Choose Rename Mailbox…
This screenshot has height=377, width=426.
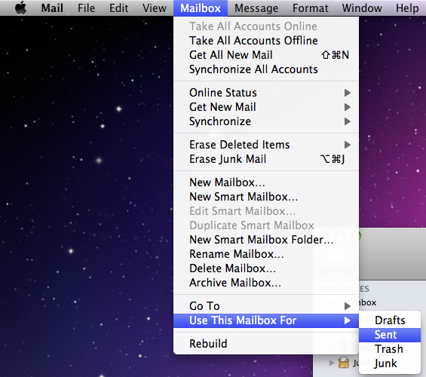coord(266,254)
